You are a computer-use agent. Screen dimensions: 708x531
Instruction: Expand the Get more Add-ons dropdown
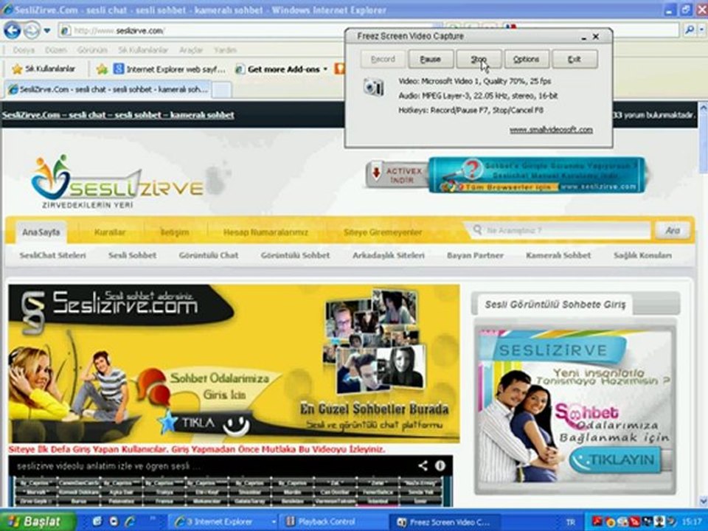click(325, 69)
